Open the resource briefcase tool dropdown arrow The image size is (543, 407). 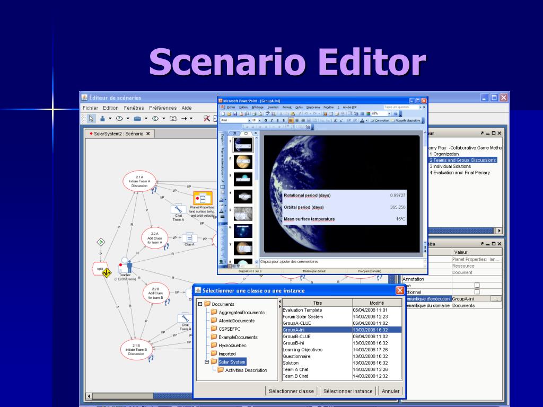[x=146, y=118]
